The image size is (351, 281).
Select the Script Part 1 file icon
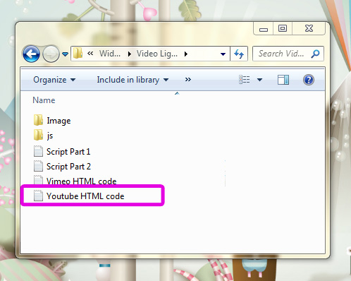[38, 151]
